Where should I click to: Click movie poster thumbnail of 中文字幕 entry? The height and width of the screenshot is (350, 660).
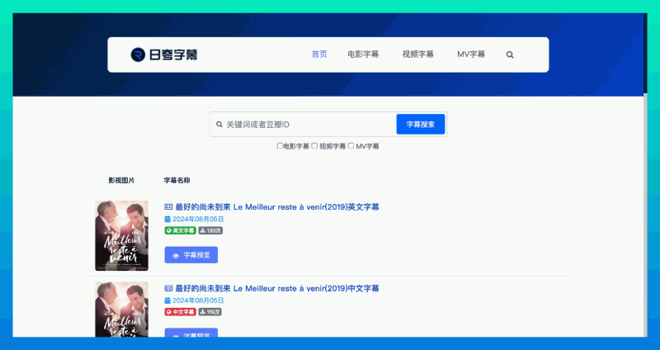[x=121, y=310]
